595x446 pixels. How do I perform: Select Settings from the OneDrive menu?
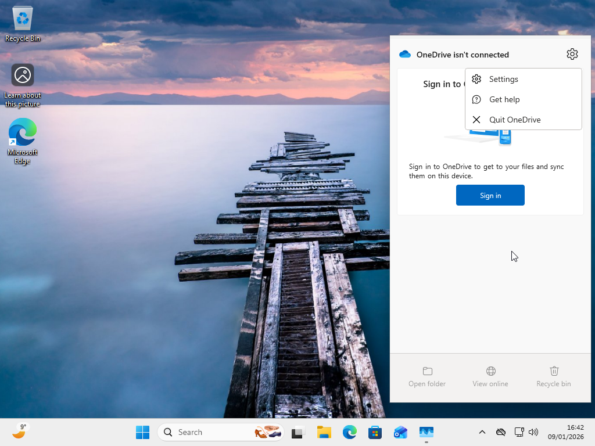point(504,79)
